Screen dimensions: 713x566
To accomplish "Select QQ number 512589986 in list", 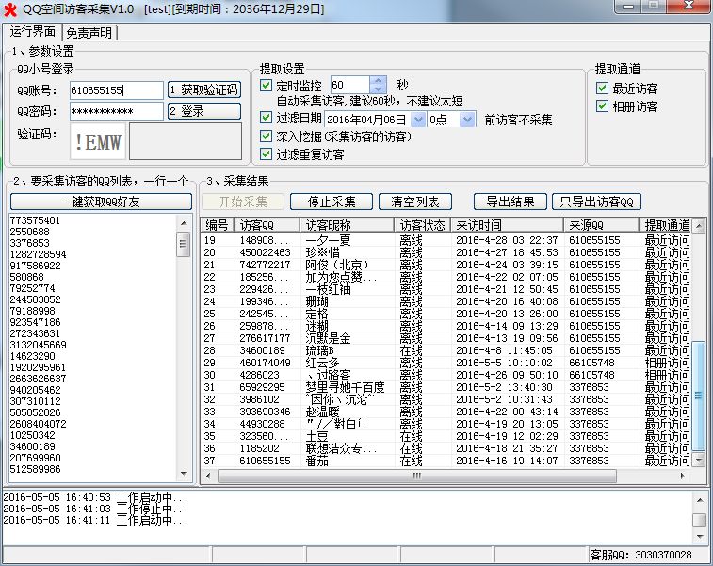I will (x=35, y=469).
